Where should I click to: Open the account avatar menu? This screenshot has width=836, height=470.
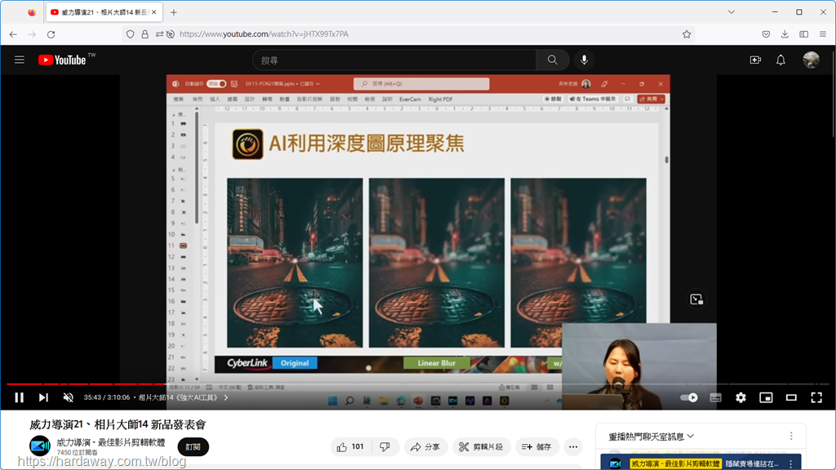[x=811, y=60]
